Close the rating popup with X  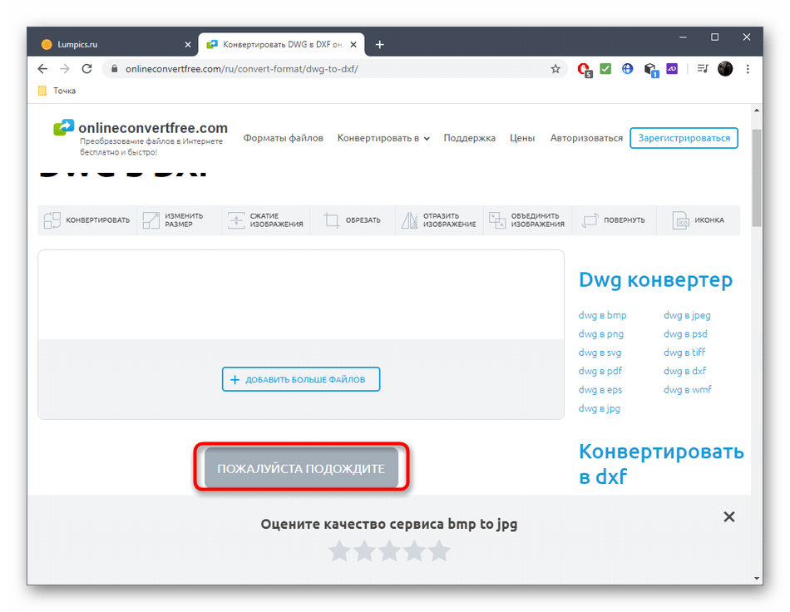point(728,517)
